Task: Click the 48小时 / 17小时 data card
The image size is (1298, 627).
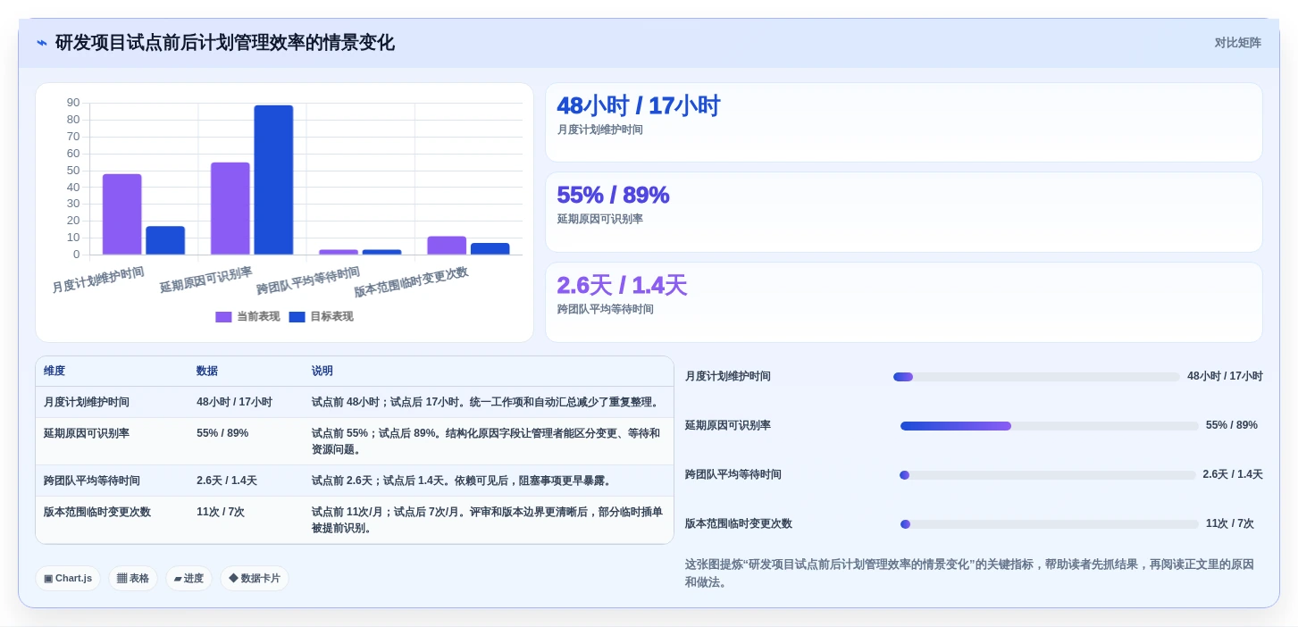Action: point(904,122)
